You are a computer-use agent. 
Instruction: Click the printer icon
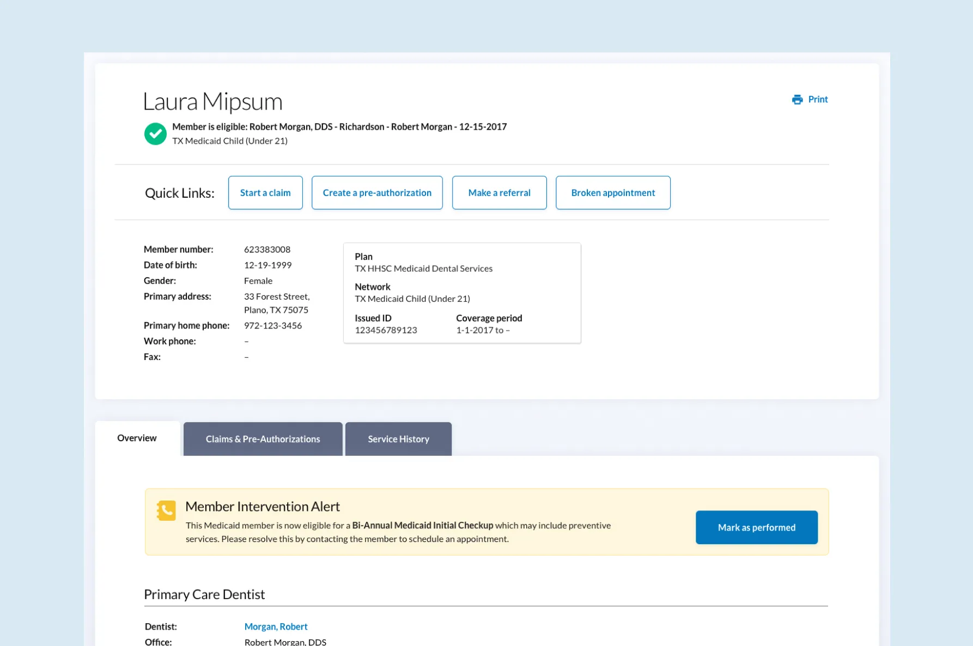tap(797, 99)
